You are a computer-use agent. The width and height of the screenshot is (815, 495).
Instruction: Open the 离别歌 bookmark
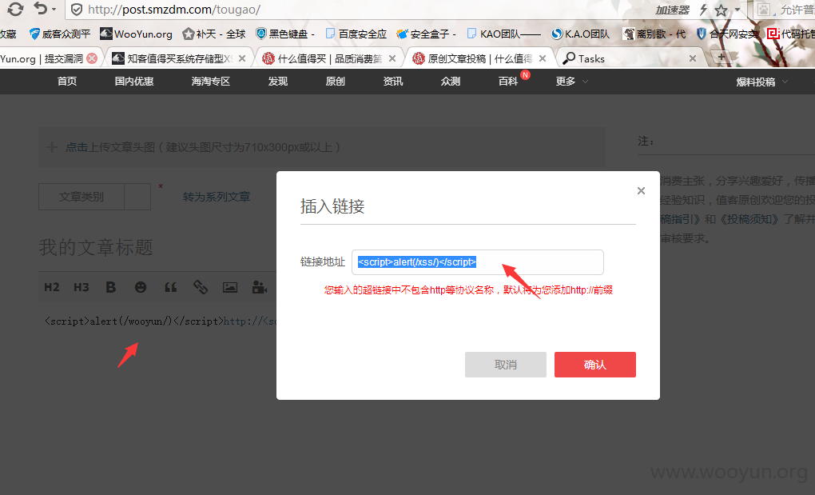655,34
